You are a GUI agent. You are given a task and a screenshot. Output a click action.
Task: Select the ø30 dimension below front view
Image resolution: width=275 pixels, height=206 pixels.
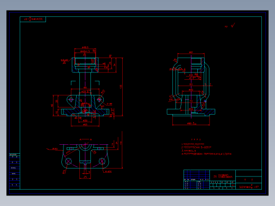click(x=85, y=120)
